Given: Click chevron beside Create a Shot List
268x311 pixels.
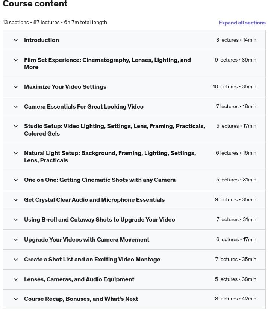Looking at the screenshot, I should (16, 260).
